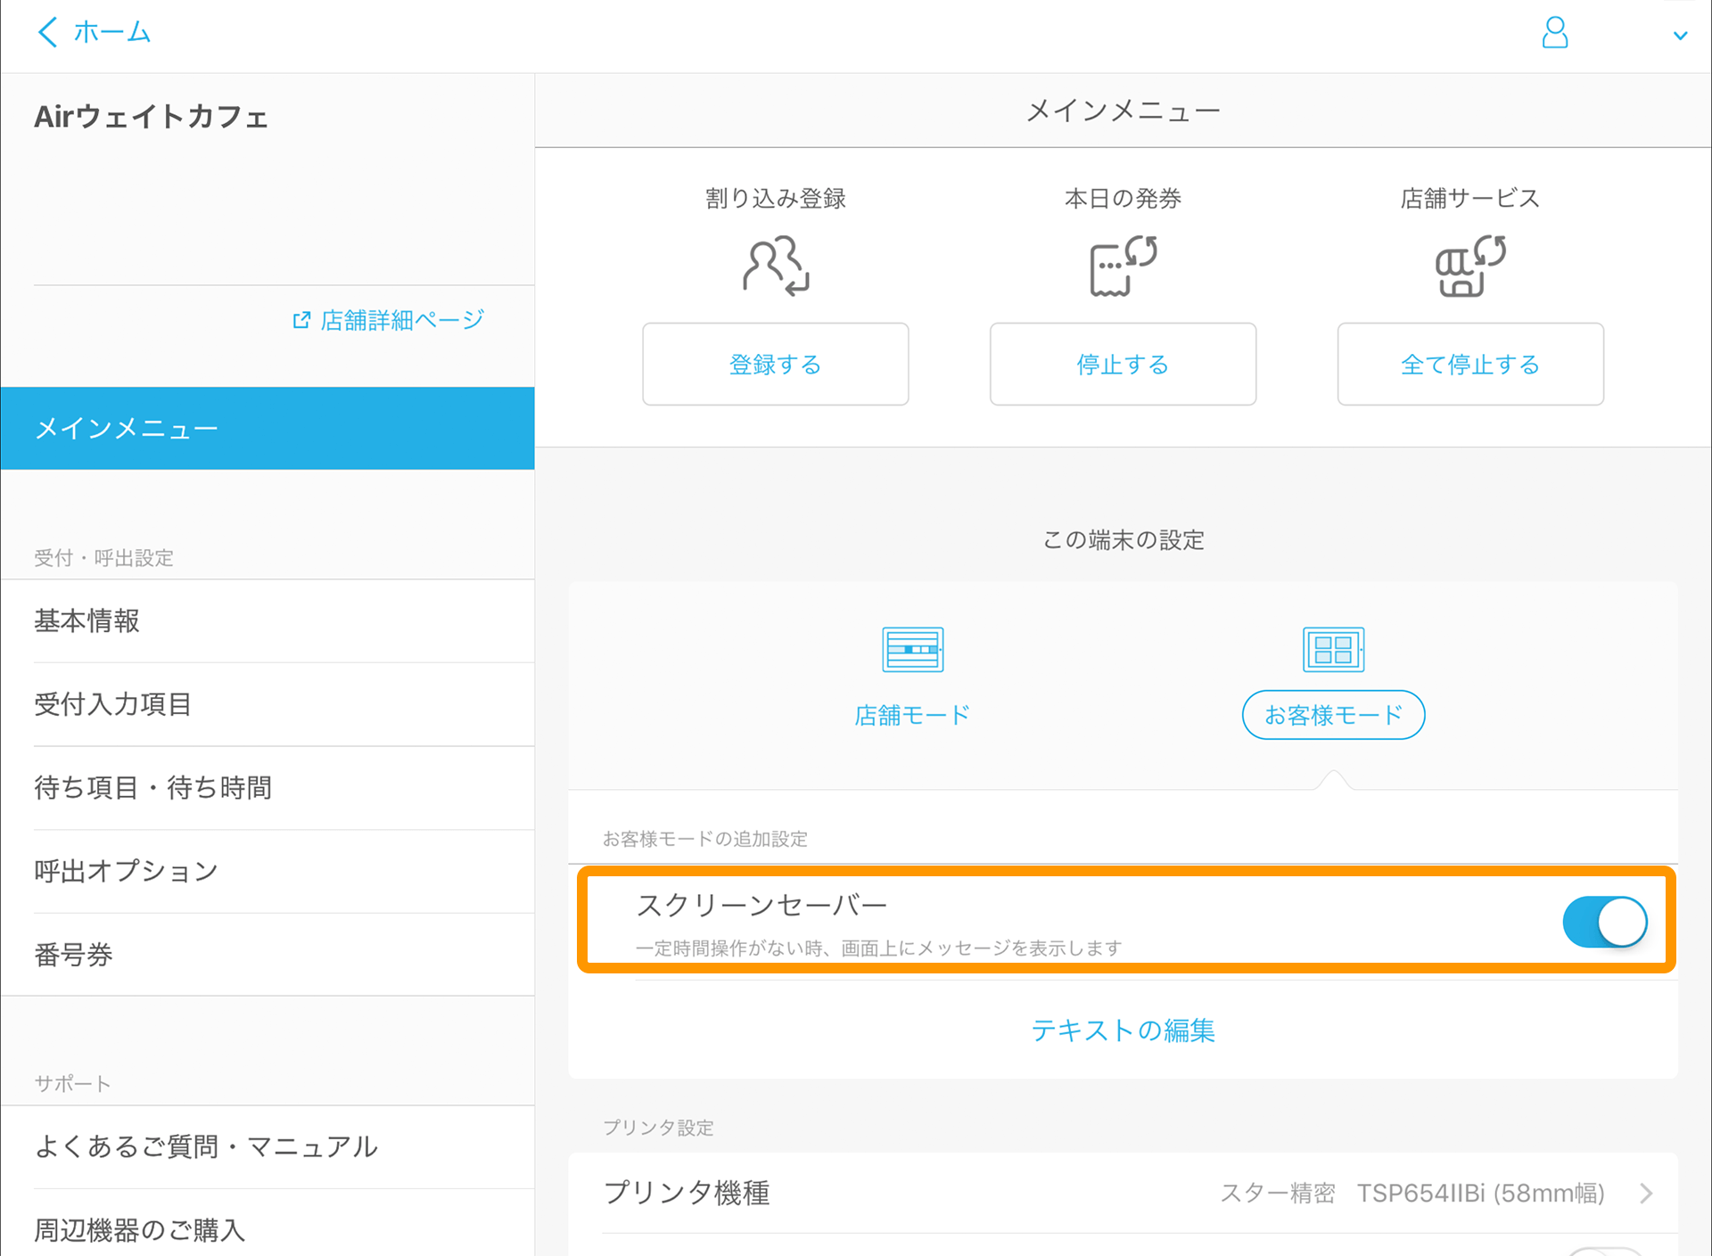Click the メインメニュー page title

pos(1123,111)
